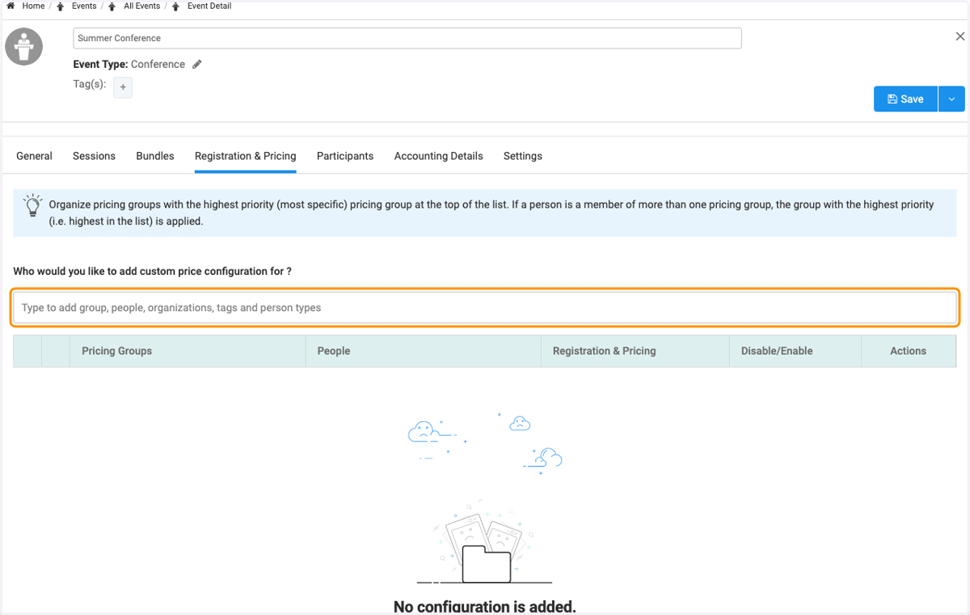This screenshot has width=970, height=615.
Task: Select the Registration & Pricing tab
Action: [x=246, y=156]
